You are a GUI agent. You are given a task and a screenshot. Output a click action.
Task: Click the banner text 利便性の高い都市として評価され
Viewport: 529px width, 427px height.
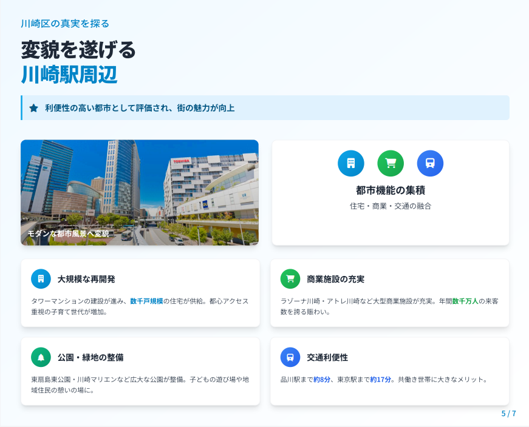pyautogui.click(x=107, y=108)
